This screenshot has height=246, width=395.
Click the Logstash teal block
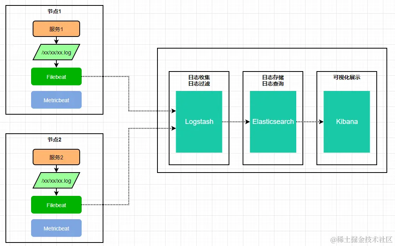pyautogui.click(x=199, y=122)
